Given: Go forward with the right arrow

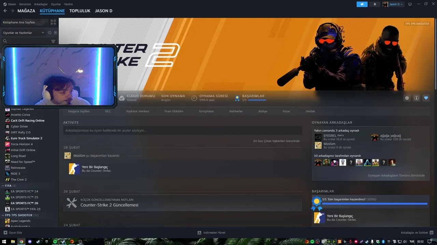Looking at the screenshot, I should (13, 11).
